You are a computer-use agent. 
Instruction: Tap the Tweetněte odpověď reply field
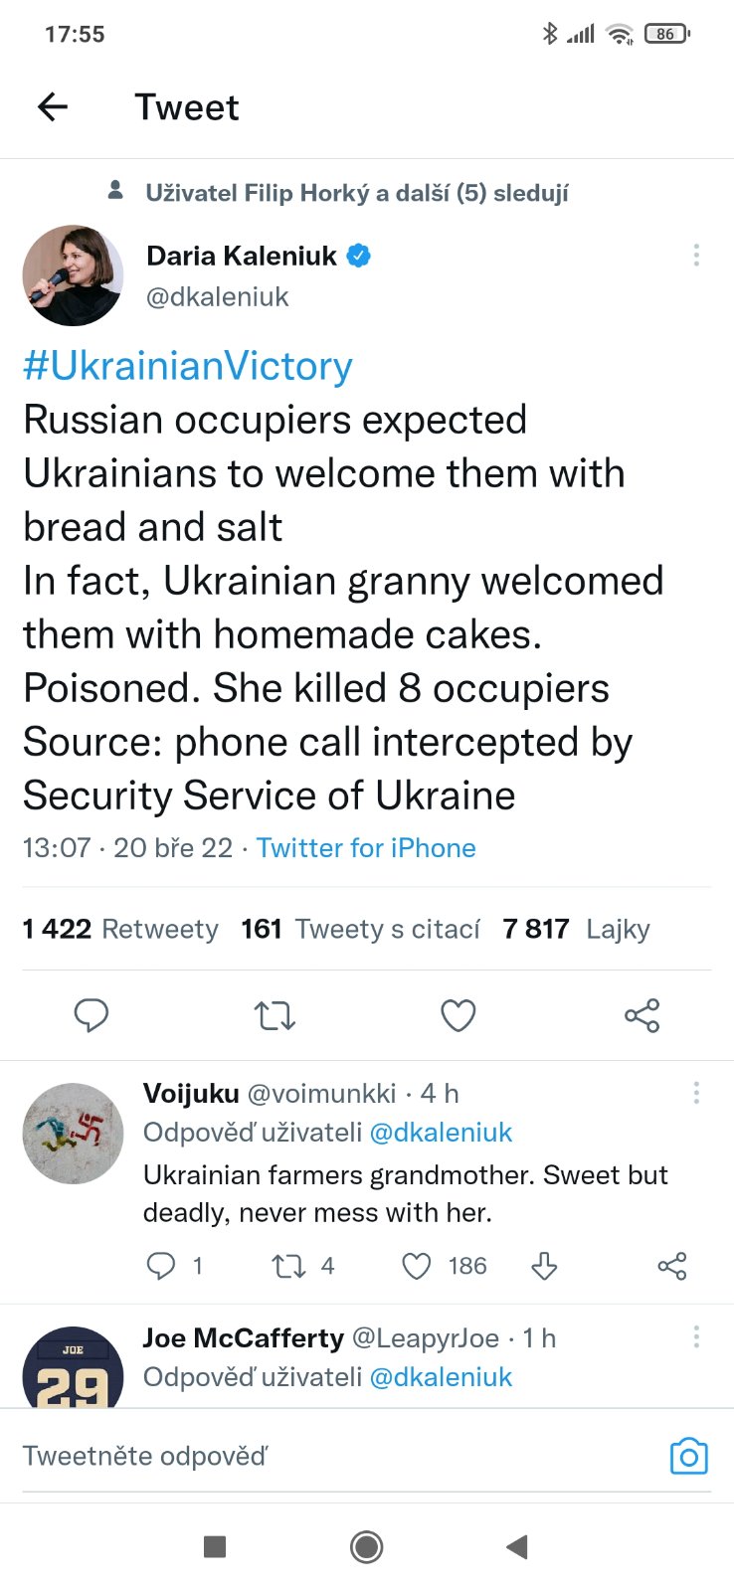[298, 1457]
